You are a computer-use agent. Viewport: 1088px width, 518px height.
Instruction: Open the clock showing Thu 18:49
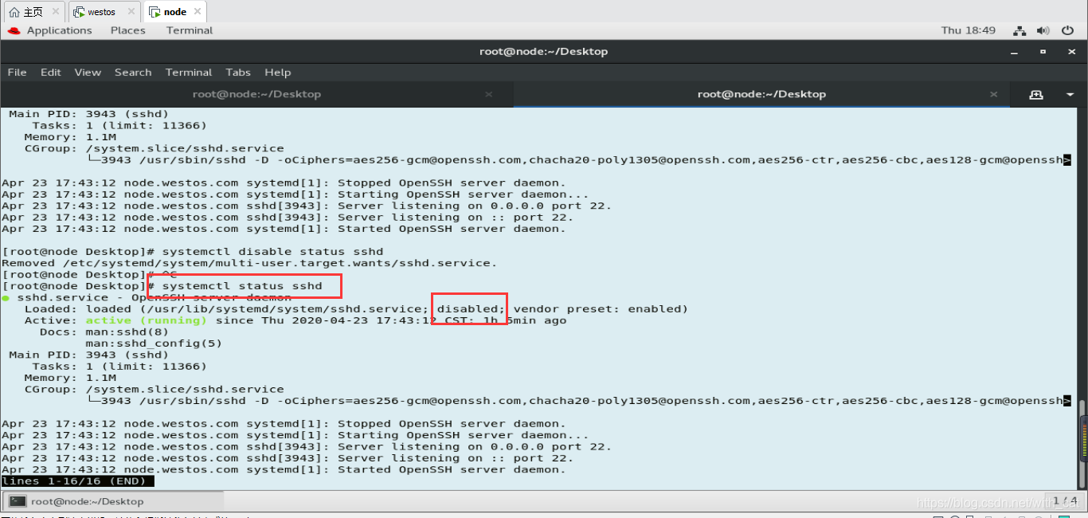coord(969,30)
